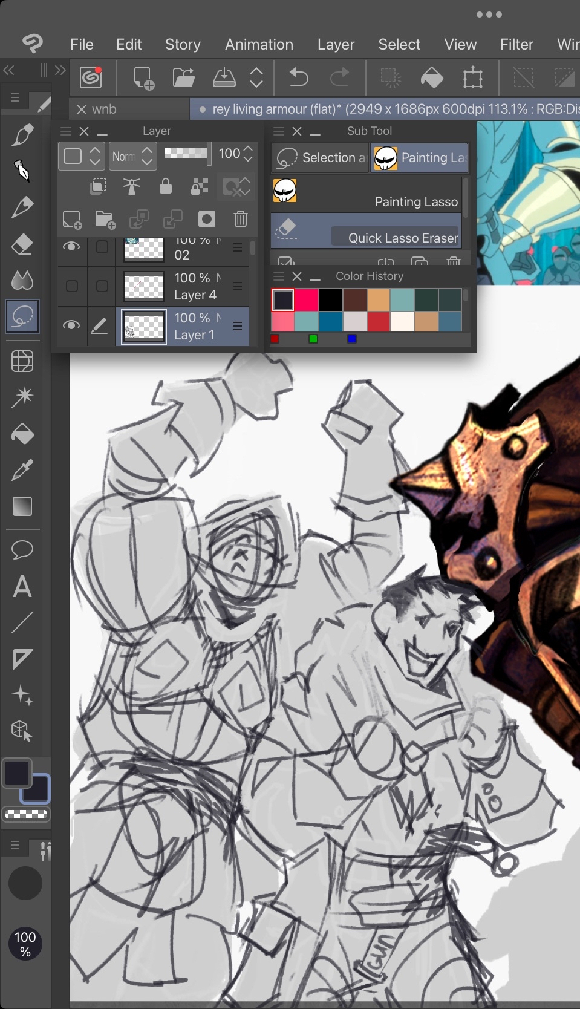Viewport: 580px width, 1009px height.
Task: Open the blending mode dropdown
Action: [133, 157]
